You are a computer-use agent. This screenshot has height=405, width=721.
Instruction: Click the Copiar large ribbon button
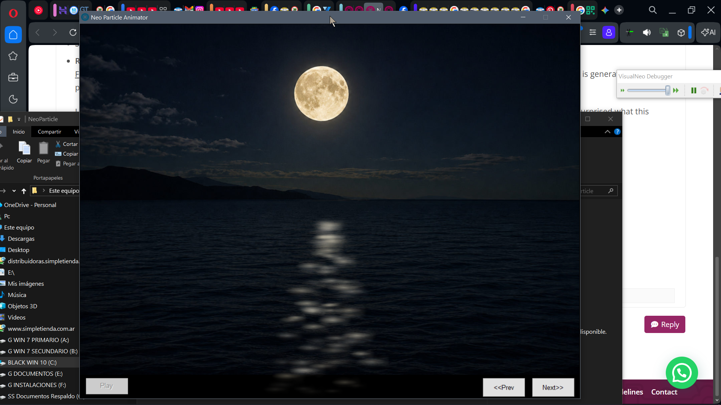[x=24, y=152]
